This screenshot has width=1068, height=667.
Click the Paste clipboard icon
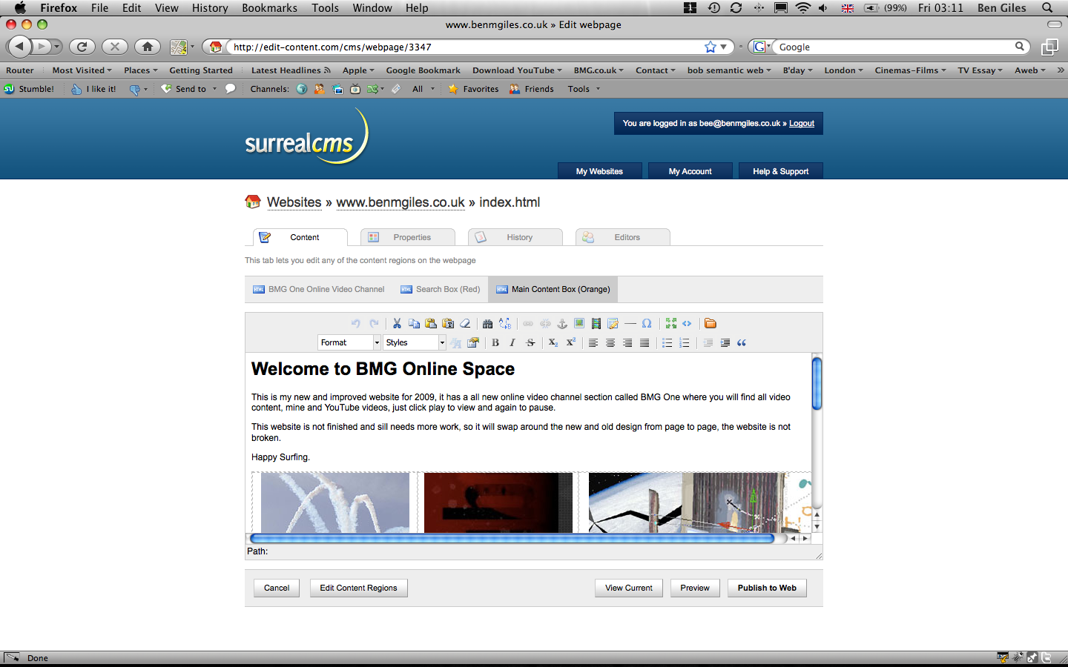431,323
